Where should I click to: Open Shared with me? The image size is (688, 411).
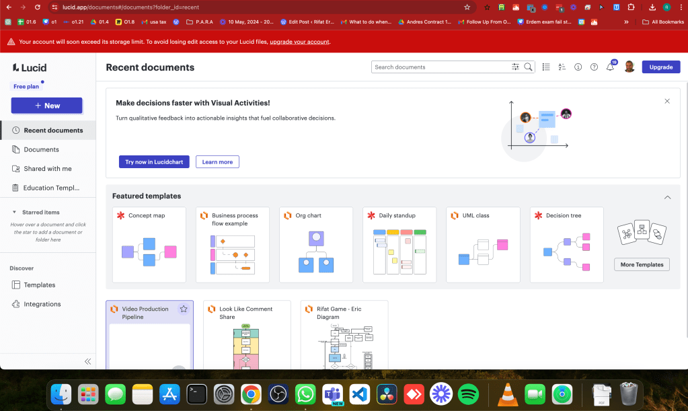48,168
